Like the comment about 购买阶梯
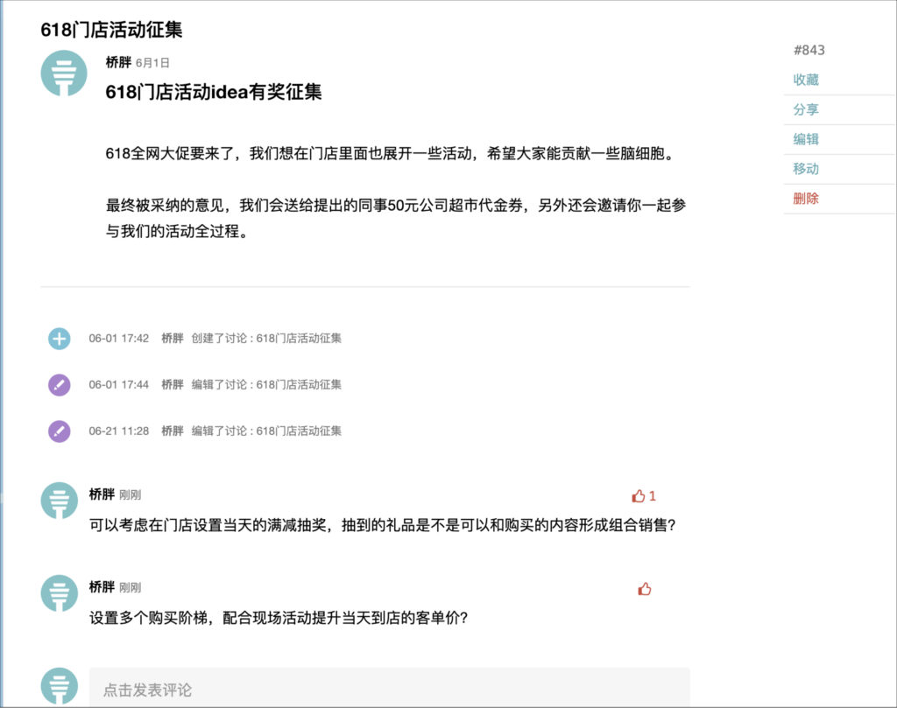This screenshot has width=897, height=708. coord(645,589)
